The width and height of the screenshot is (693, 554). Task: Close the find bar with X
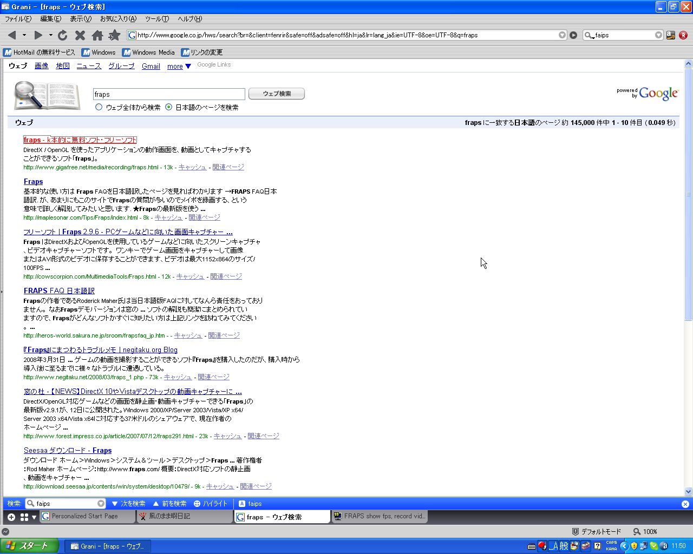tap(685, 504)
